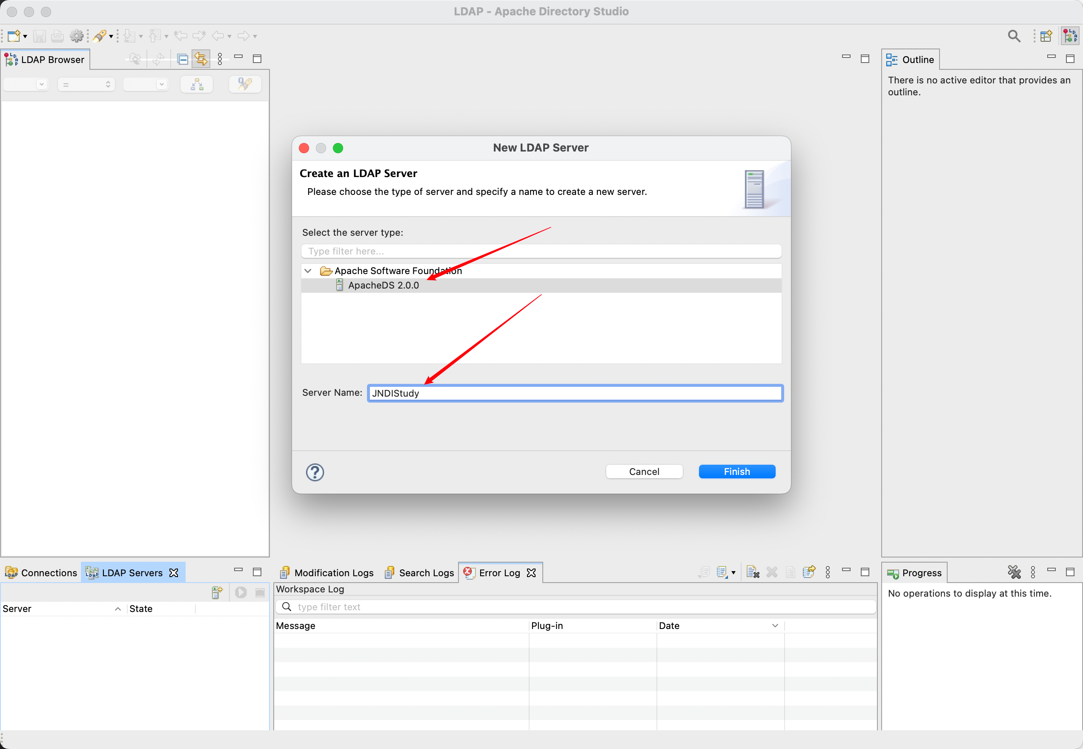The width and height of the screenshot is (1083, 749).
Task: Select the Progress tab
Action: click(914, 572)
